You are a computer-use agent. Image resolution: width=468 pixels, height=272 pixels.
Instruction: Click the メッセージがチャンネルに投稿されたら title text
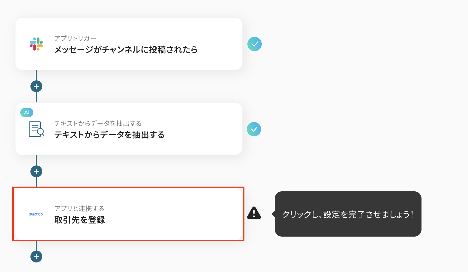(126, 50)
